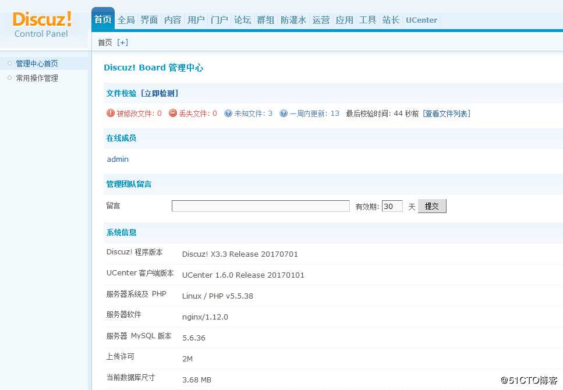The image size is (563, 390).
Task: Click the blue unknown files icon
Action: pos(228,113)
